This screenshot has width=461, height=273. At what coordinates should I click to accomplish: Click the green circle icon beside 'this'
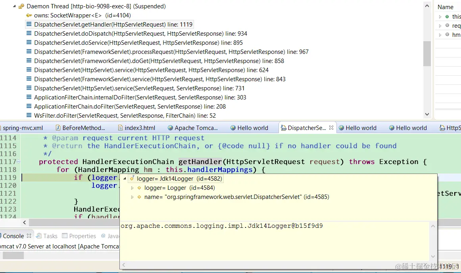(447, 17)
